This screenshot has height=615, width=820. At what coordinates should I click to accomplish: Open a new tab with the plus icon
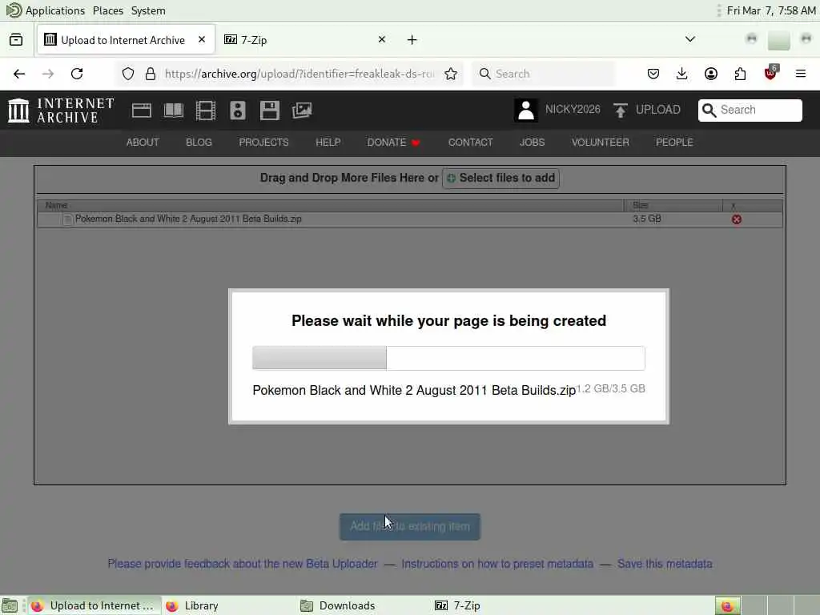pyautogui.click(x=412, y=40)
